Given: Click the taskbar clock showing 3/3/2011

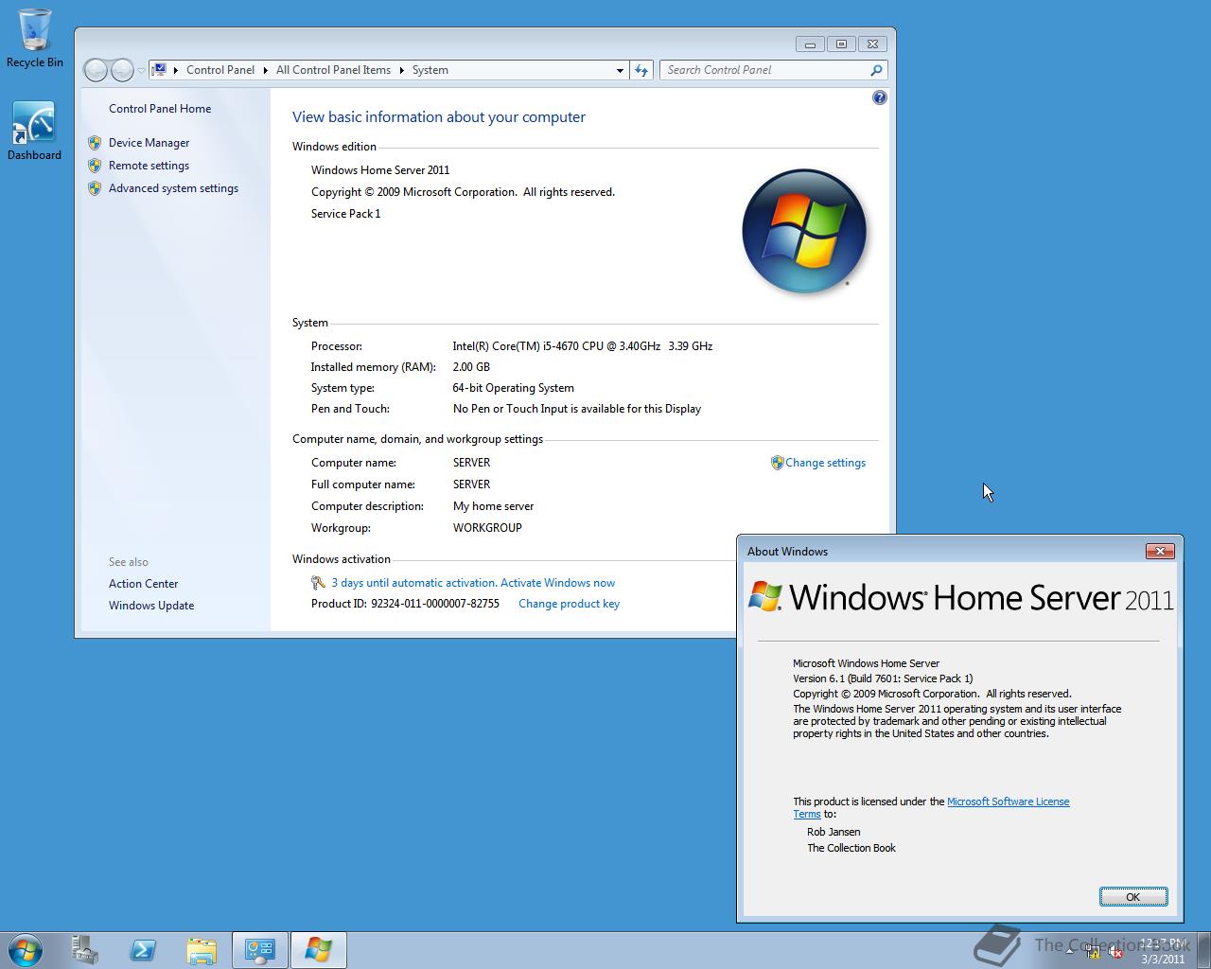Looking at the screenshot, I should pyautogui.click(x=1163, y=951).
